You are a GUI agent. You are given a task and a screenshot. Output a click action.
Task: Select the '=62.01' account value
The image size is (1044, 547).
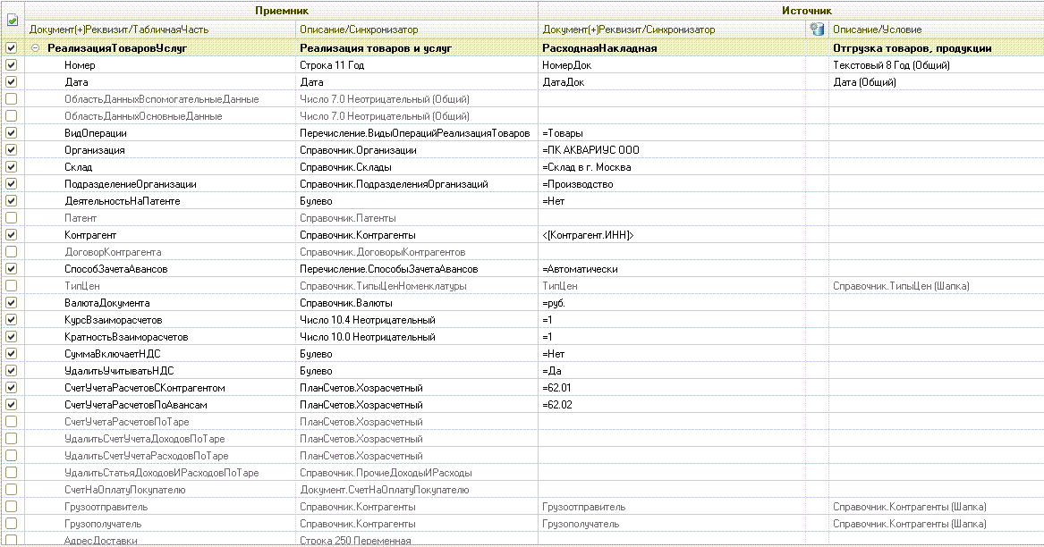(673, 387)
